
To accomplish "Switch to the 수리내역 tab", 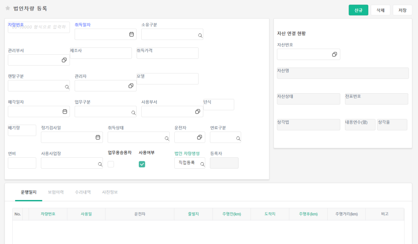I will (x=83, y=192).
